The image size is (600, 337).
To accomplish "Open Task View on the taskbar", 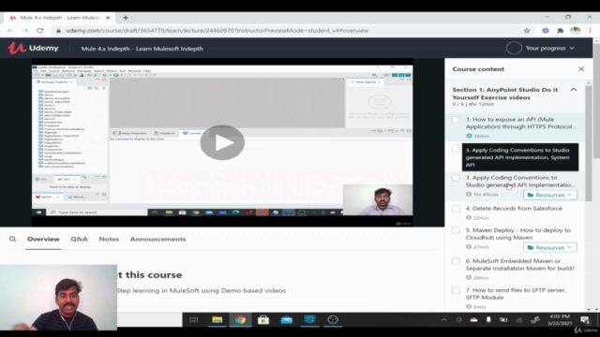I will tap(194, 320).
